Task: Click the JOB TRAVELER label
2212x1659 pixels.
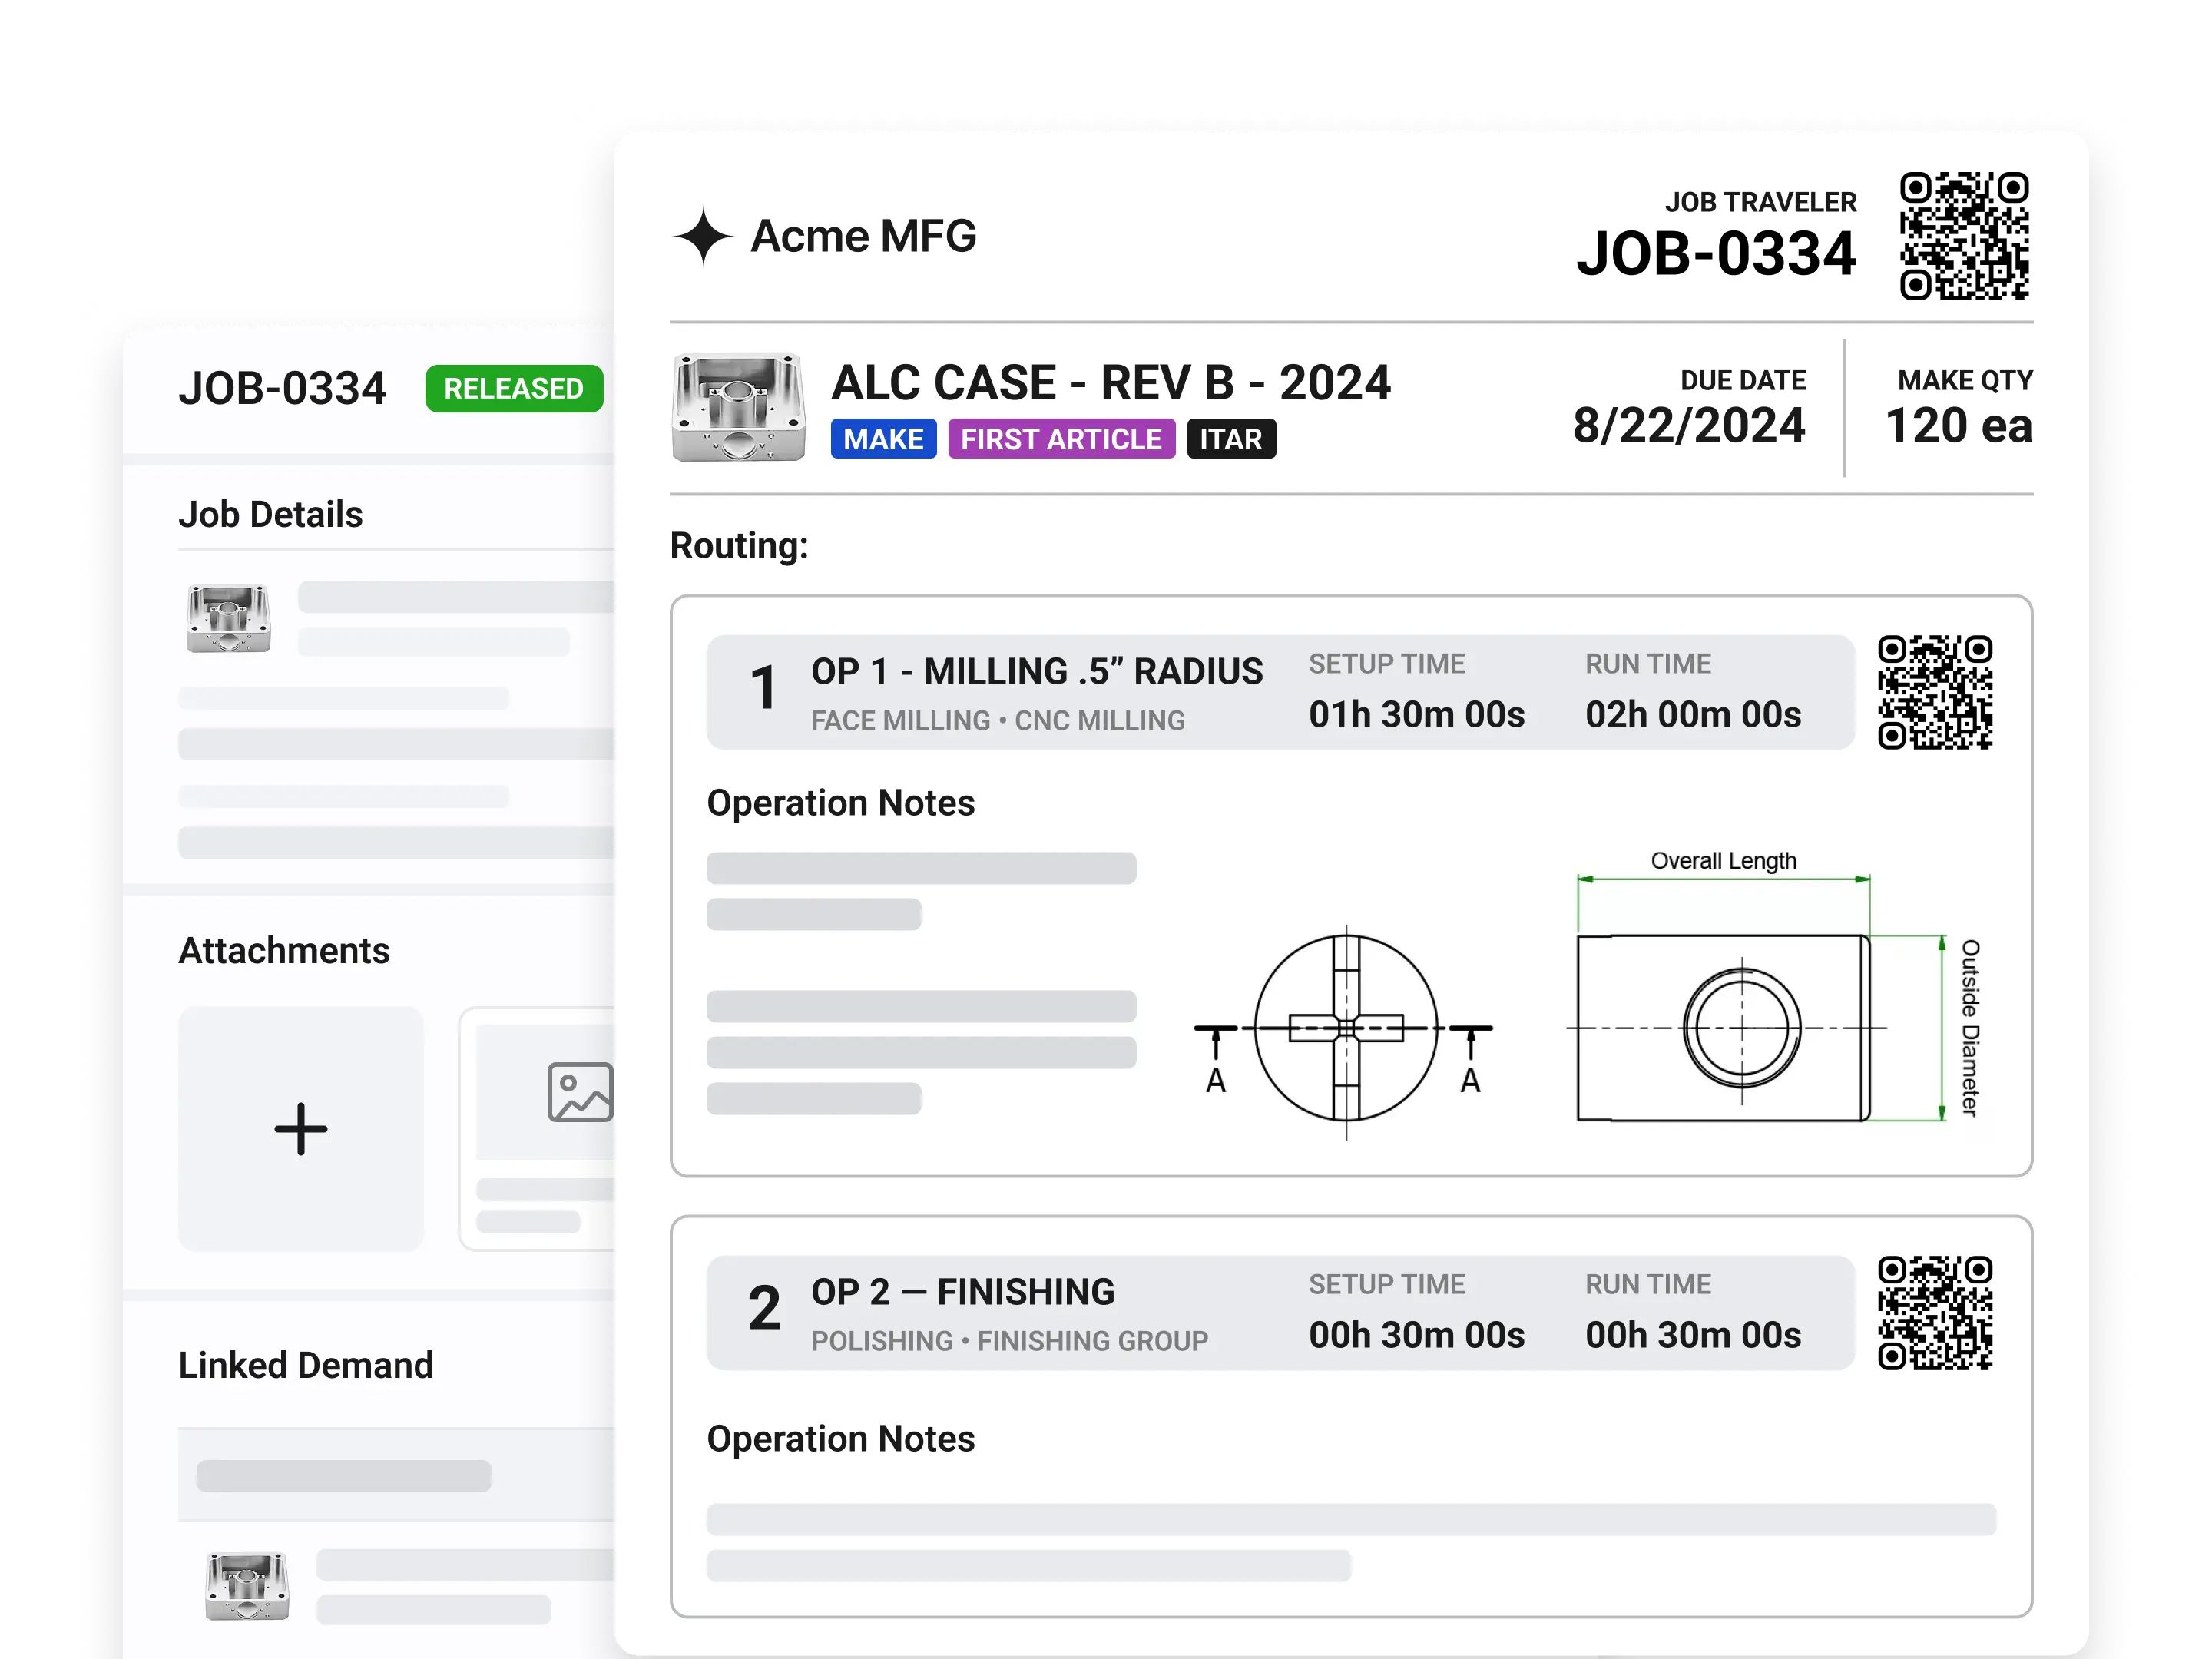Action: click(1760, 202)
